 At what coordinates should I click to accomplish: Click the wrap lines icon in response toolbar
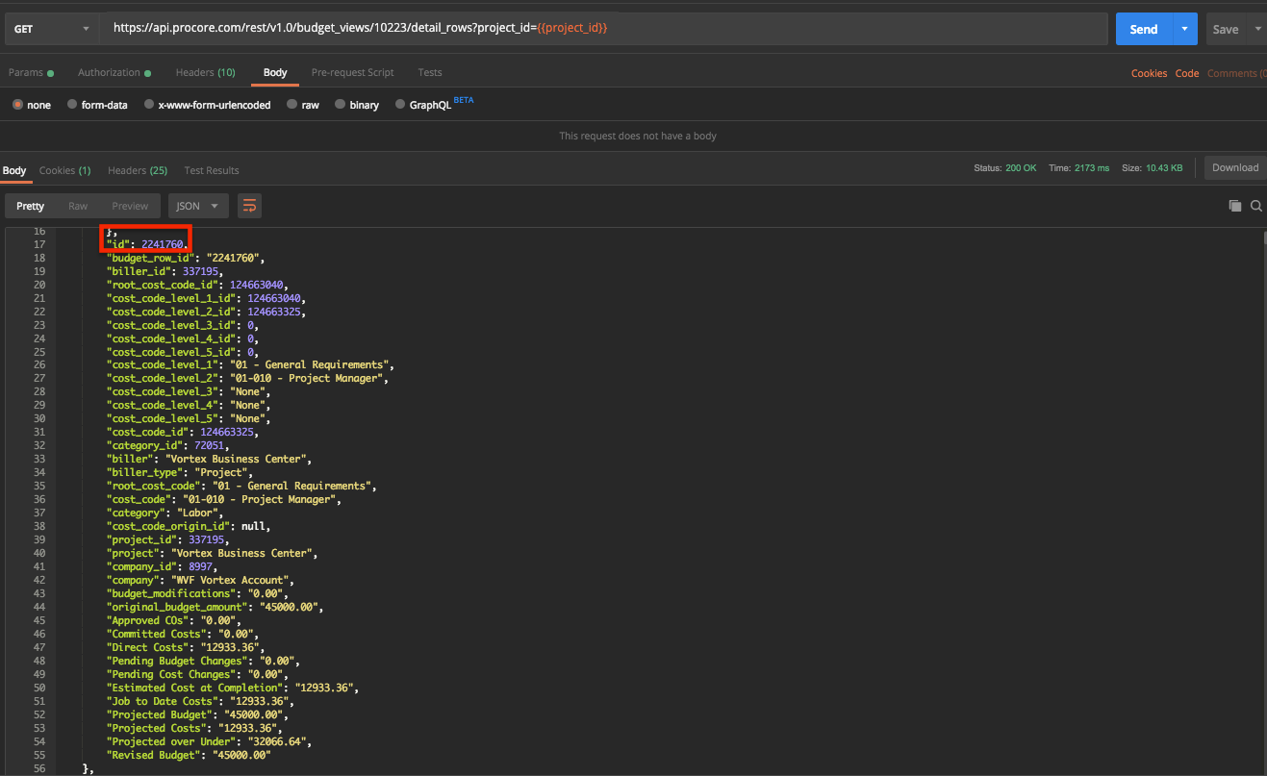(x=249, y=206)
